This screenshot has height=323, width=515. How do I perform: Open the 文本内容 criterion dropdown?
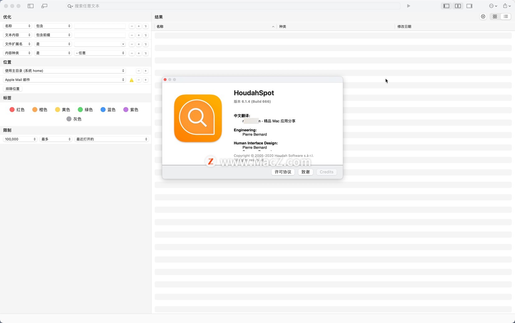tap(17, 35)
